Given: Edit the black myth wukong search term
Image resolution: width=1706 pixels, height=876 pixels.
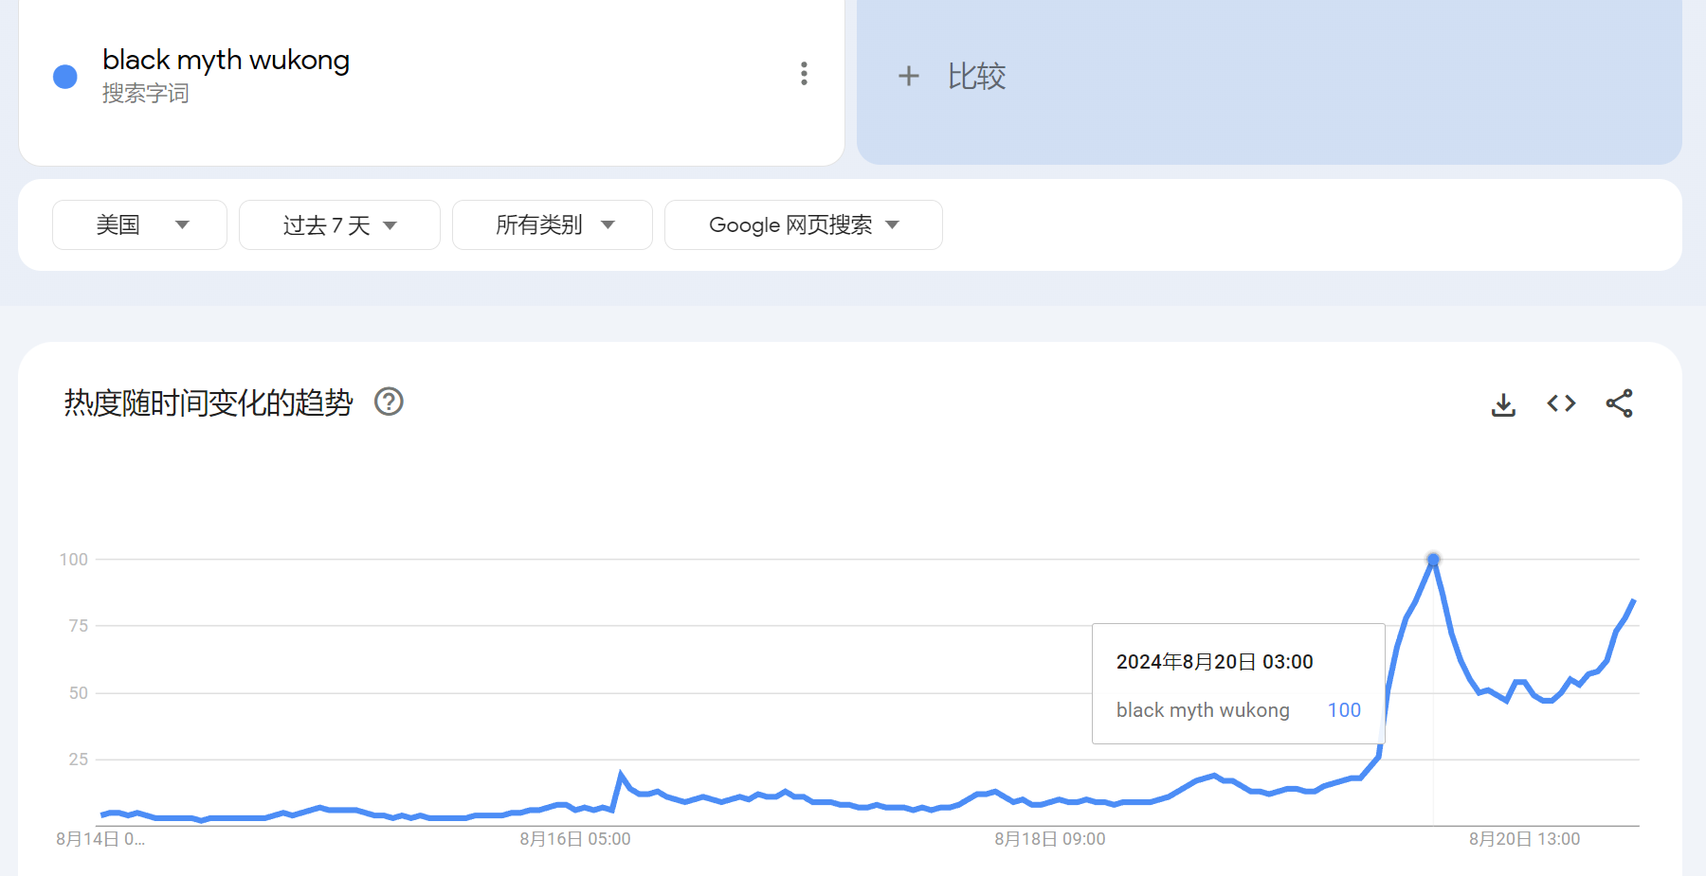Looking at the screenshot, I should (226, 60).
